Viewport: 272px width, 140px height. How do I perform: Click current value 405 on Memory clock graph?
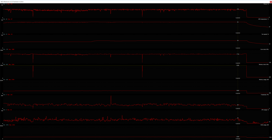tap(270, 77)
